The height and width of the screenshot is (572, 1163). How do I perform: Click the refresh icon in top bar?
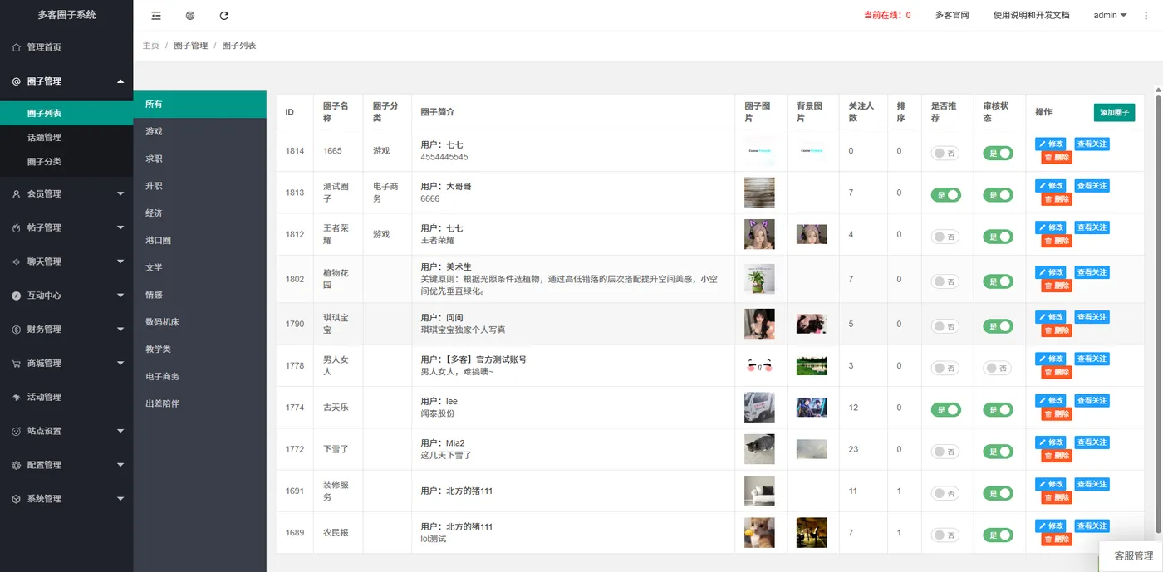point(224,16)
